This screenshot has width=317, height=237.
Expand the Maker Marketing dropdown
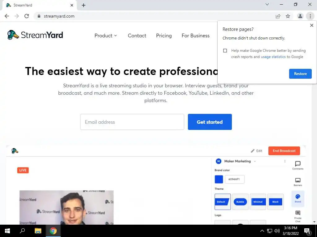(x=255, y=161)
